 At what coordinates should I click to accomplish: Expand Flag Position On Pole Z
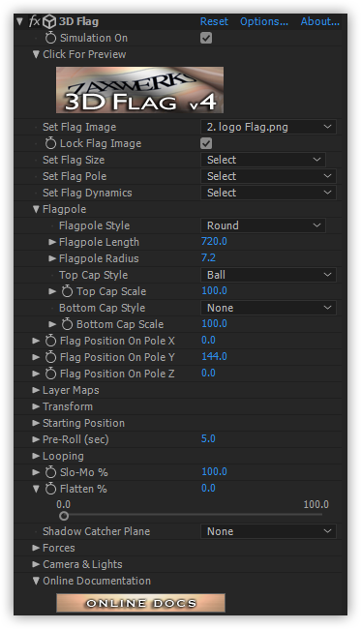(x=36, y=374)
